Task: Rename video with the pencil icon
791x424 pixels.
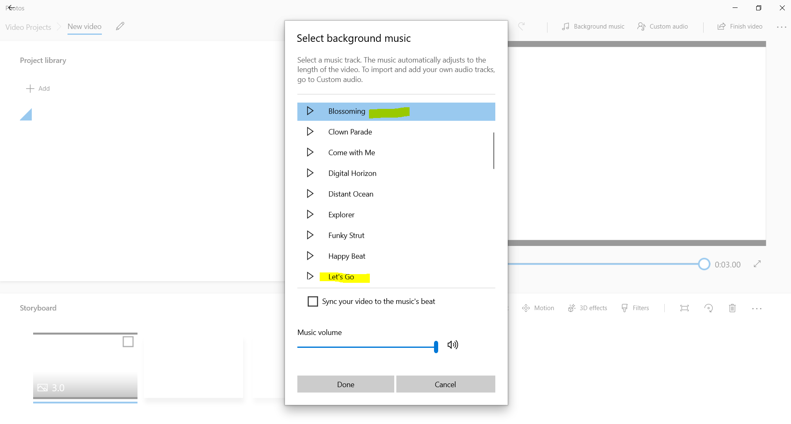Action: [120, 26]
